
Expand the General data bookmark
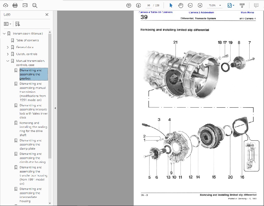(8, 48)
